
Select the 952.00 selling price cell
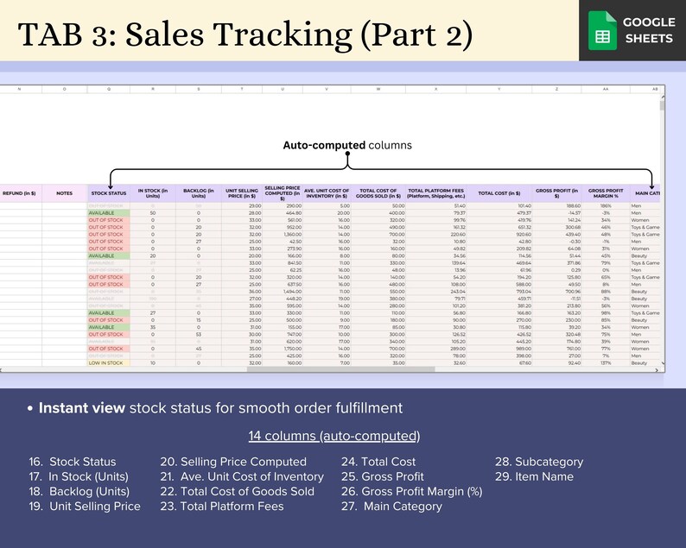click(x=283, y=227)
